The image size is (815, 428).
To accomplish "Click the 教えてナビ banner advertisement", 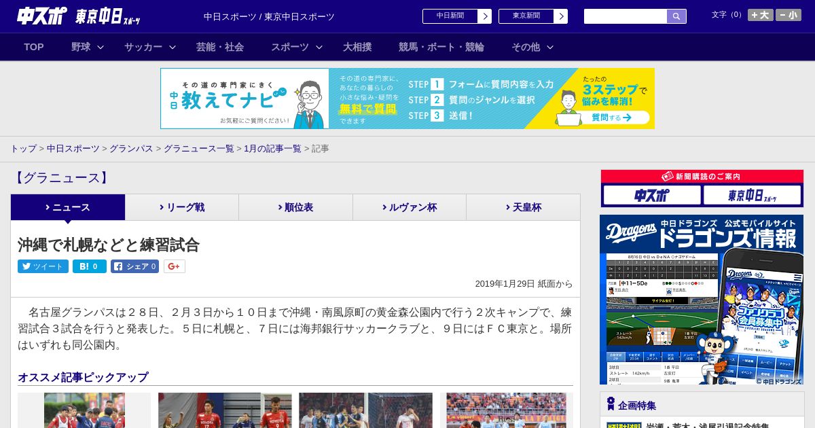I will (407, 99).
